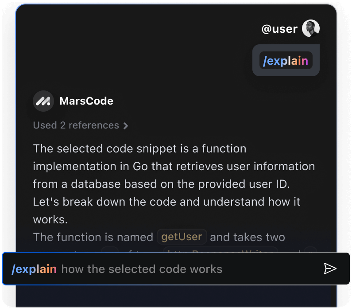The image size is (352, 308).
Task: Click the Used 2 references text
Action: coord(76,125)
